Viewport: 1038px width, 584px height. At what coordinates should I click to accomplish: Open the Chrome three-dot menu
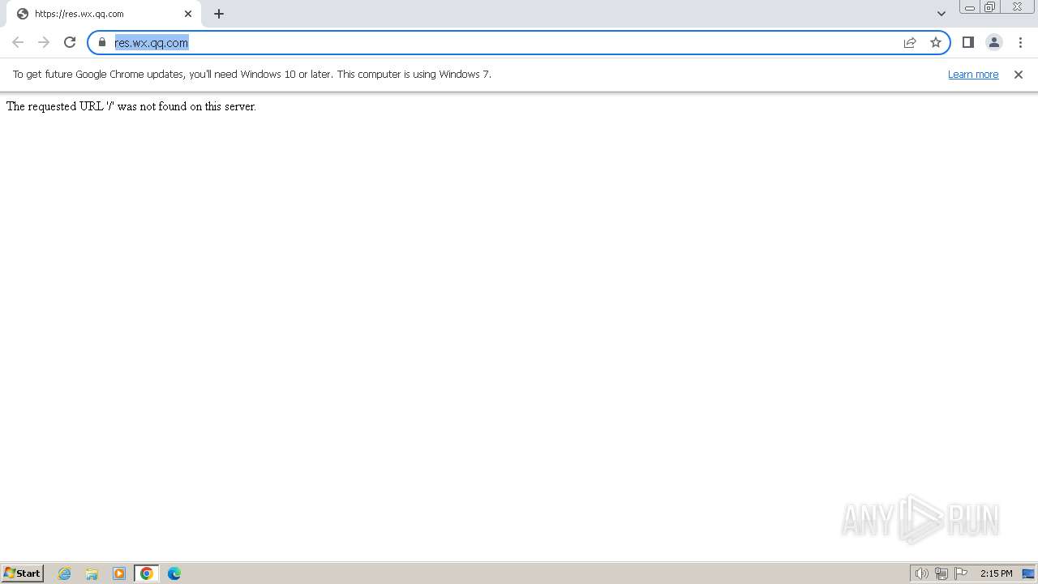tap(1020, 42)
